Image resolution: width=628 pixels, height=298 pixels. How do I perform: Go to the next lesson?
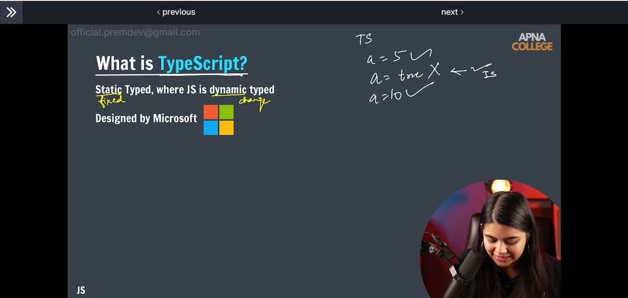(452, 12)
